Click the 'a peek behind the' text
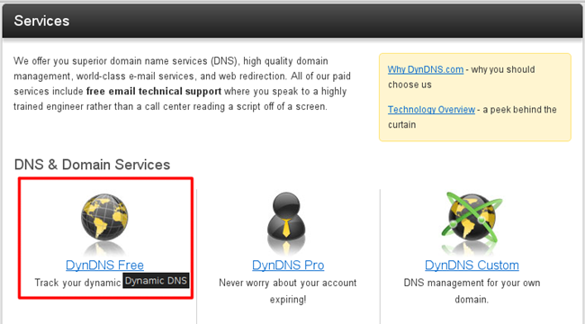Viewport: 585px width, 324px height. (x=519, y=110)
